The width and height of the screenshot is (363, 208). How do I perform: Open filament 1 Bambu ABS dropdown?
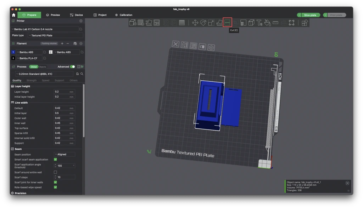tap(29, 52)
